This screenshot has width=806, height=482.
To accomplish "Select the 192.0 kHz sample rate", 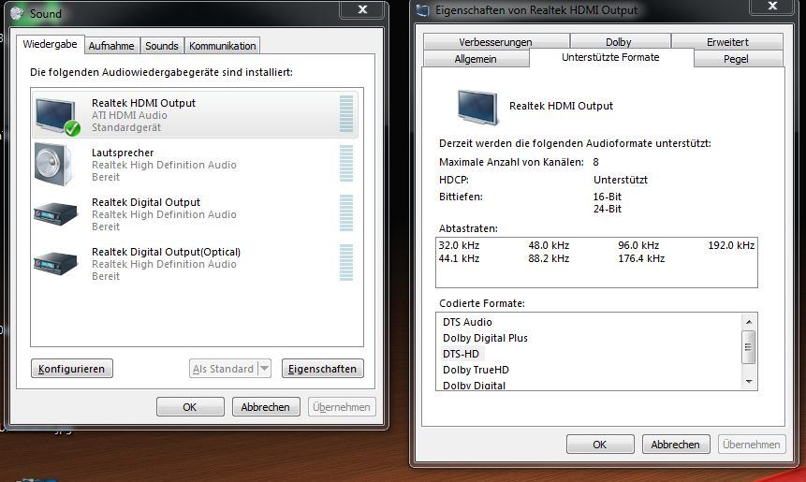I will pos(731,245).
